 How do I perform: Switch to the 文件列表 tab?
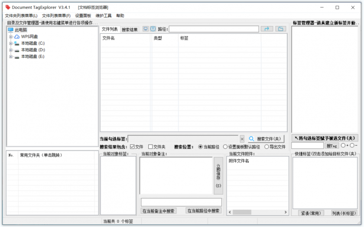pyautogui.click(x=110, y=29)
